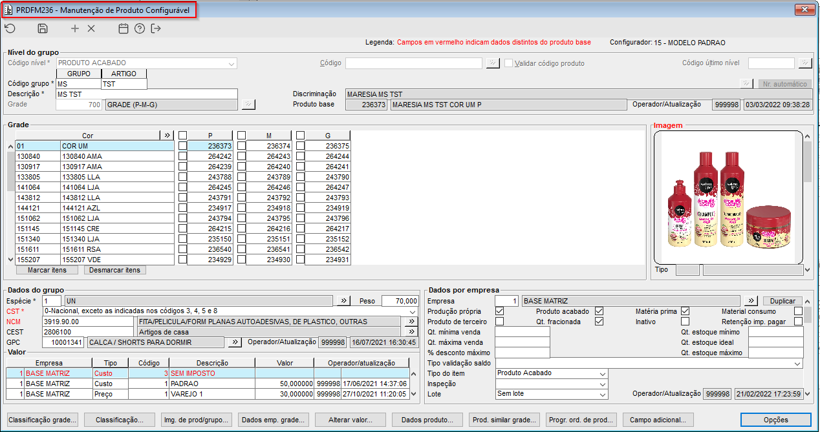This screenshot has height=432, width=820.
Task: Save the record using the diskette icon
Action: click(43, 28)
